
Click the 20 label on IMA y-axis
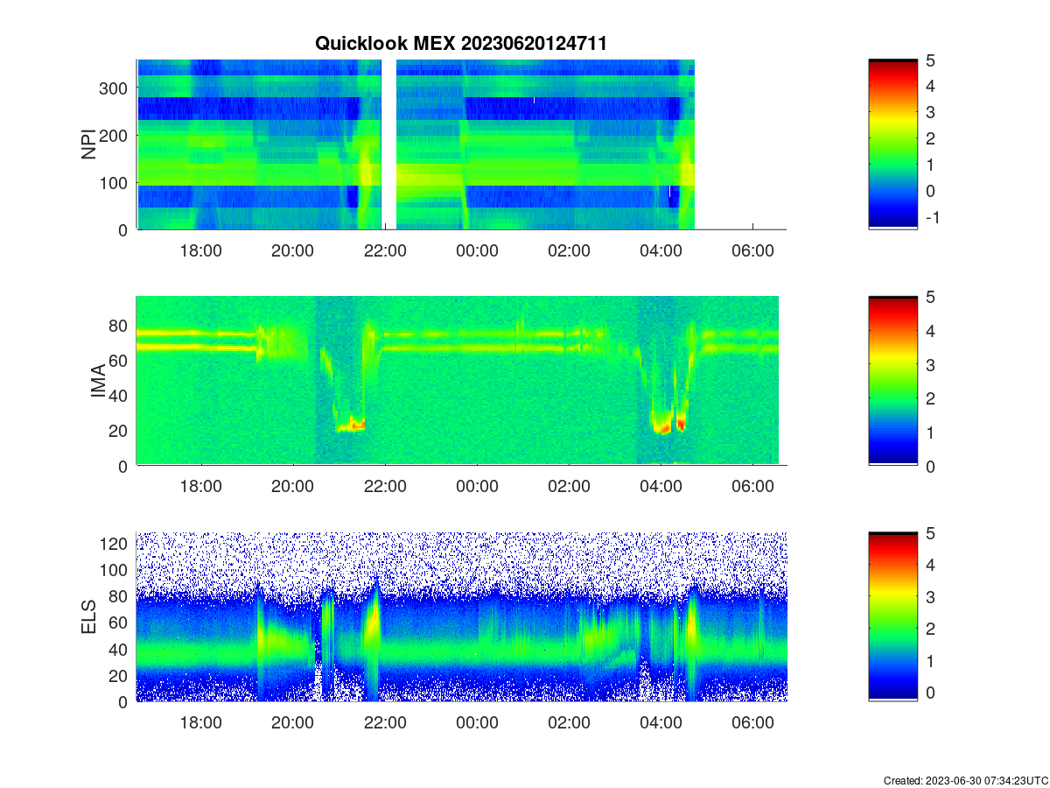[x=120, y=430]
